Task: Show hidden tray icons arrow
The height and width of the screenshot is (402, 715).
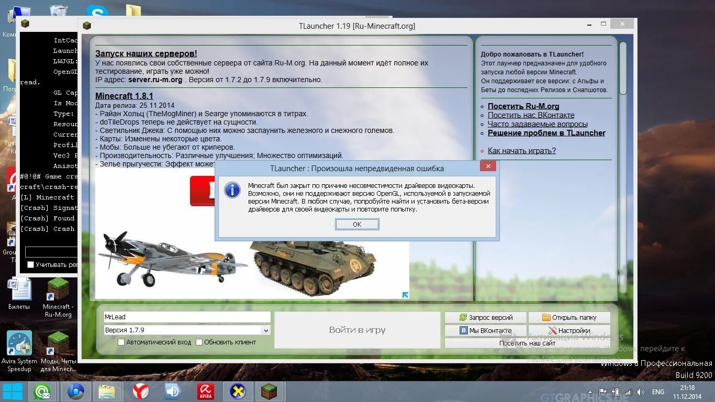Action: (x=591, y=392)
